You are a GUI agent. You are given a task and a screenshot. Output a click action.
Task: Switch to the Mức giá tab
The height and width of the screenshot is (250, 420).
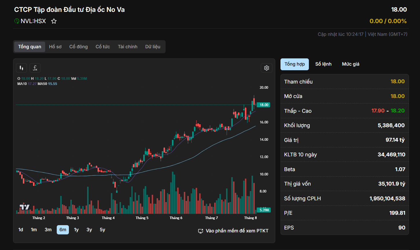point(351,64)
